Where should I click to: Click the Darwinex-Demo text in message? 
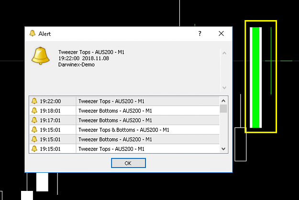point(77,65)
